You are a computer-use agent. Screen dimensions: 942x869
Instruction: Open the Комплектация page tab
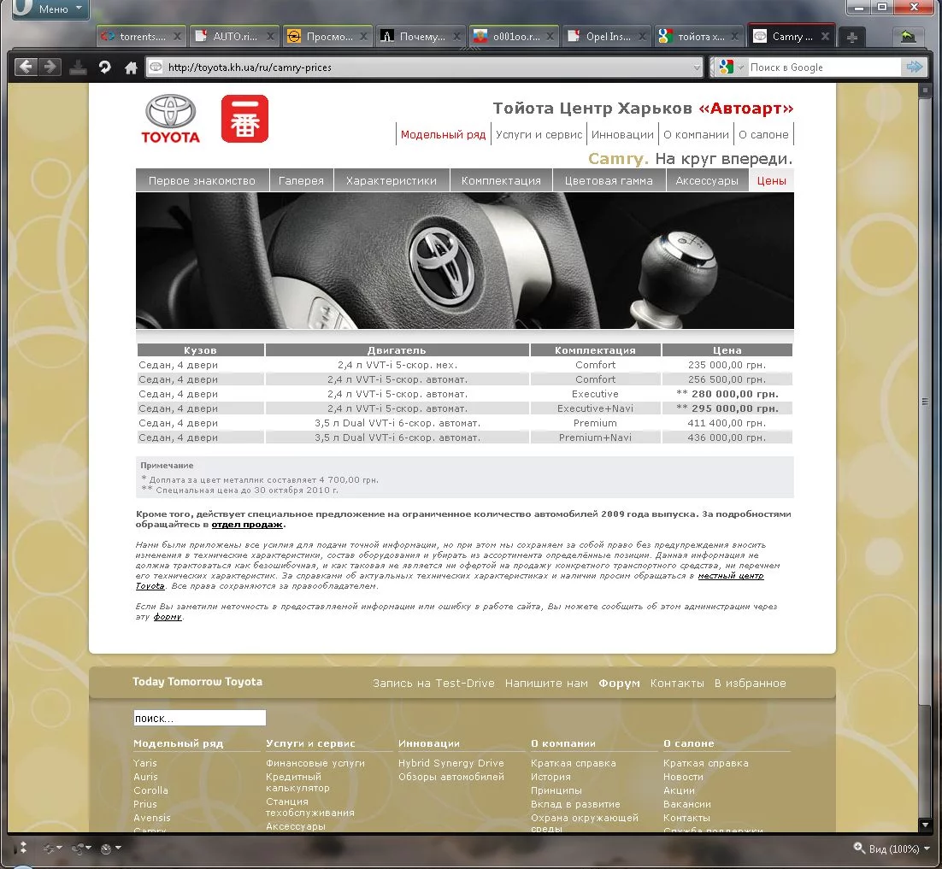click(501, 181)
